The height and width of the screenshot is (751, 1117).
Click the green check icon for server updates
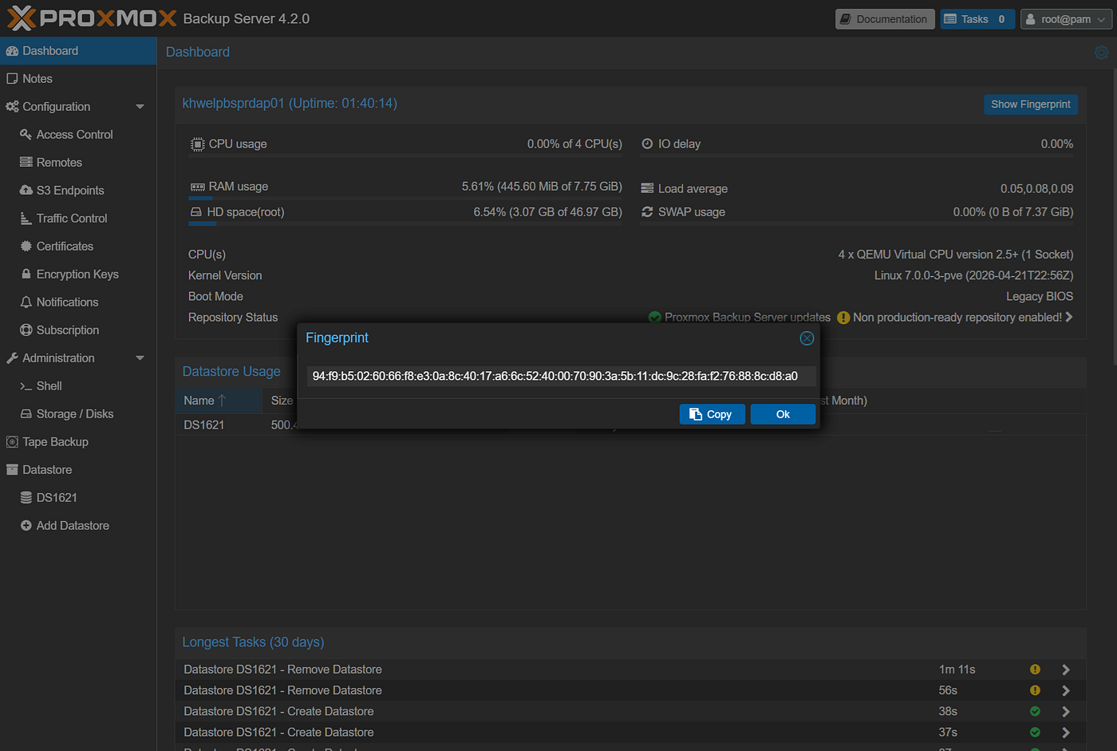tap(655, 318)
